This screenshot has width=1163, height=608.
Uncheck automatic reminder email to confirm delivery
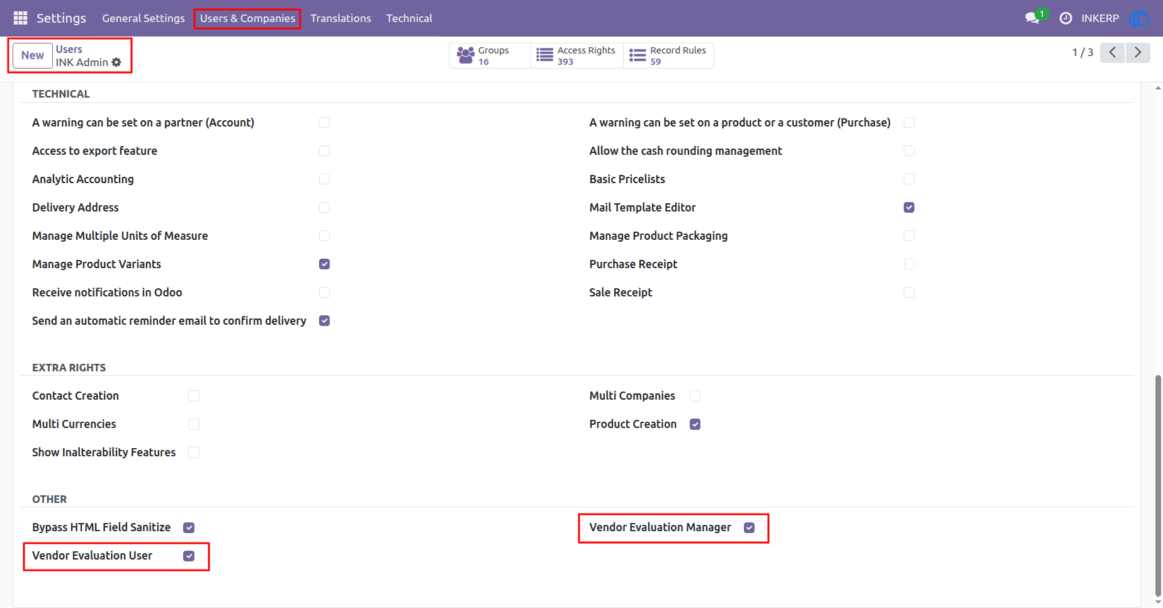(324, 321)
